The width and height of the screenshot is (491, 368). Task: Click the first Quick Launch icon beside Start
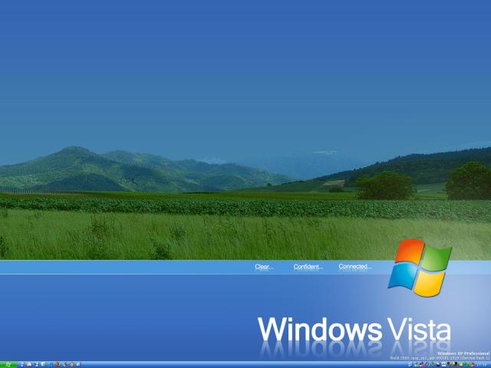pyautogui.click(x=22, y=365)
